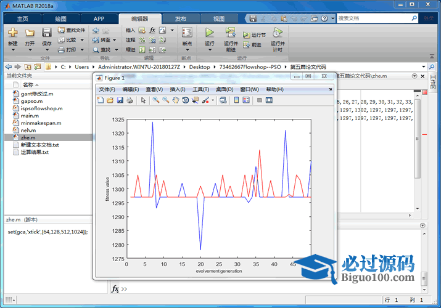Click the Save Figure floppy disk icon
Viewport: 441px width, 308px height.
[x=120, y=100]
